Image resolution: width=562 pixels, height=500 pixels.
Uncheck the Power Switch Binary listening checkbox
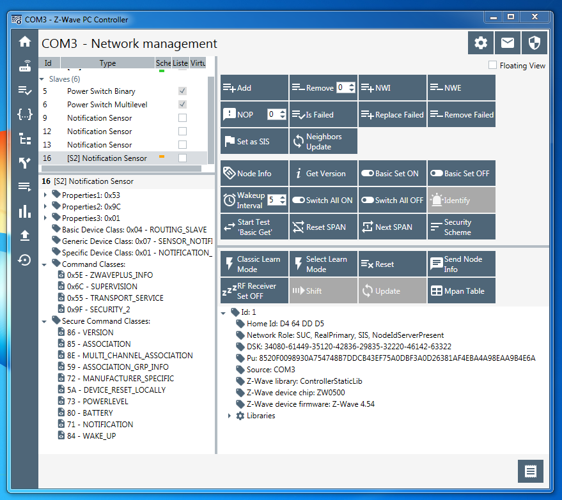pos(182,91)
